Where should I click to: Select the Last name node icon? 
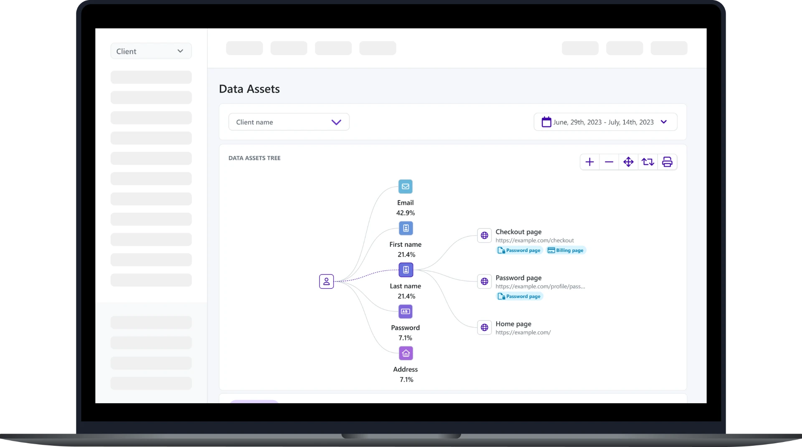click(x=406, y=270)
